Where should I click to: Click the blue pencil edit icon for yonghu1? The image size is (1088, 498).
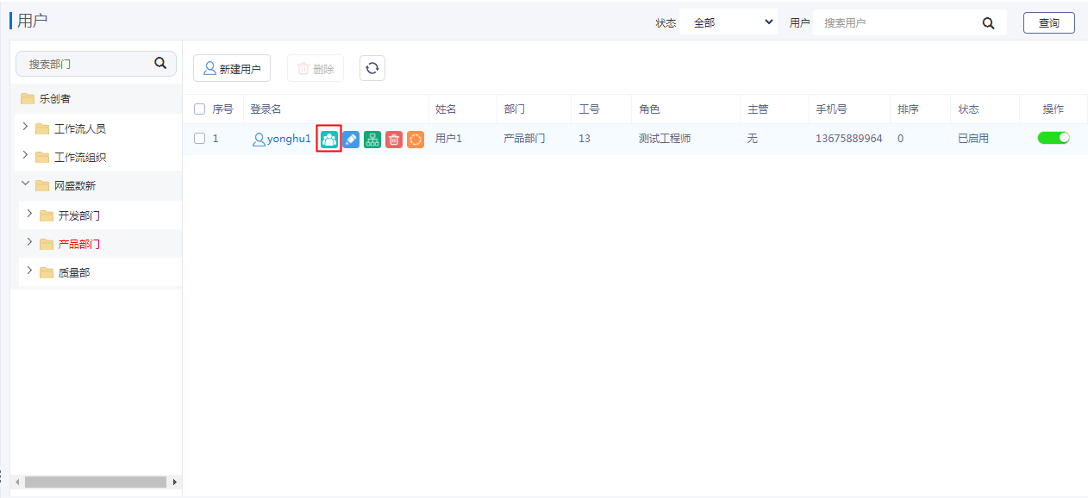point(351,139)
